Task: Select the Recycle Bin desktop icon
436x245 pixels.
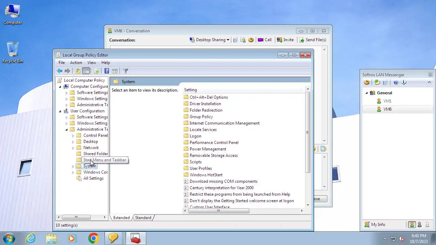Action: [x=13, y=52]
